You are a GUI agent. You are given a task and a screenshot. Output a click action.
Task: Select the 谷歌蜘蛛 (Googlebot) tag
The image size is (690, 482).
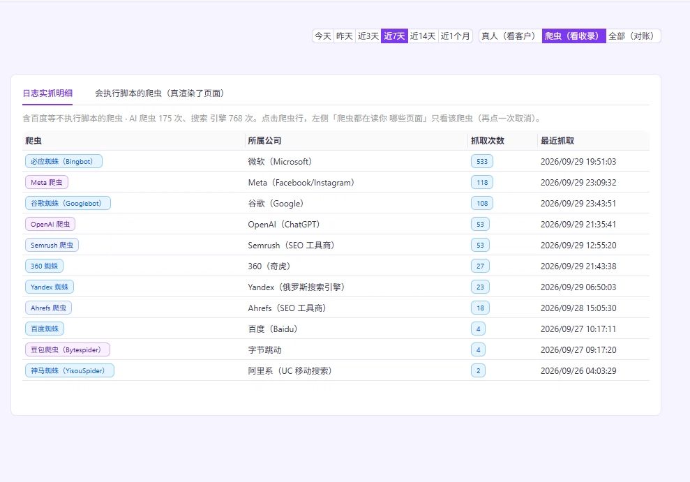point(68,203)
